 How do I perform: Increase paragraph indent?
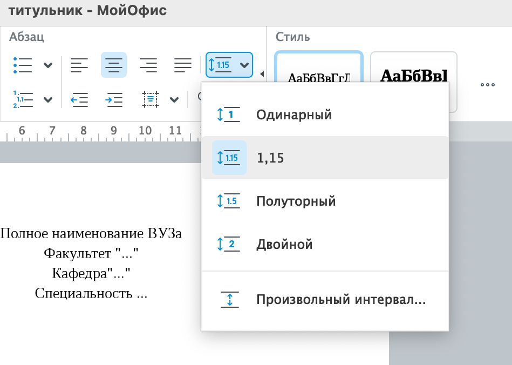[x=114, y=99]
